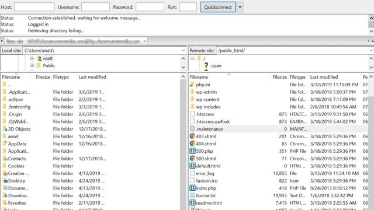
Task: Select the 500.php file icon
Action: coord(192,151)
